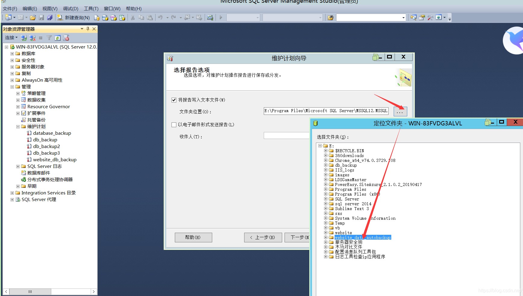Screen dimensions: 523x296
Task: Open the 调试(D) menu
Action: tap(70, 8)
